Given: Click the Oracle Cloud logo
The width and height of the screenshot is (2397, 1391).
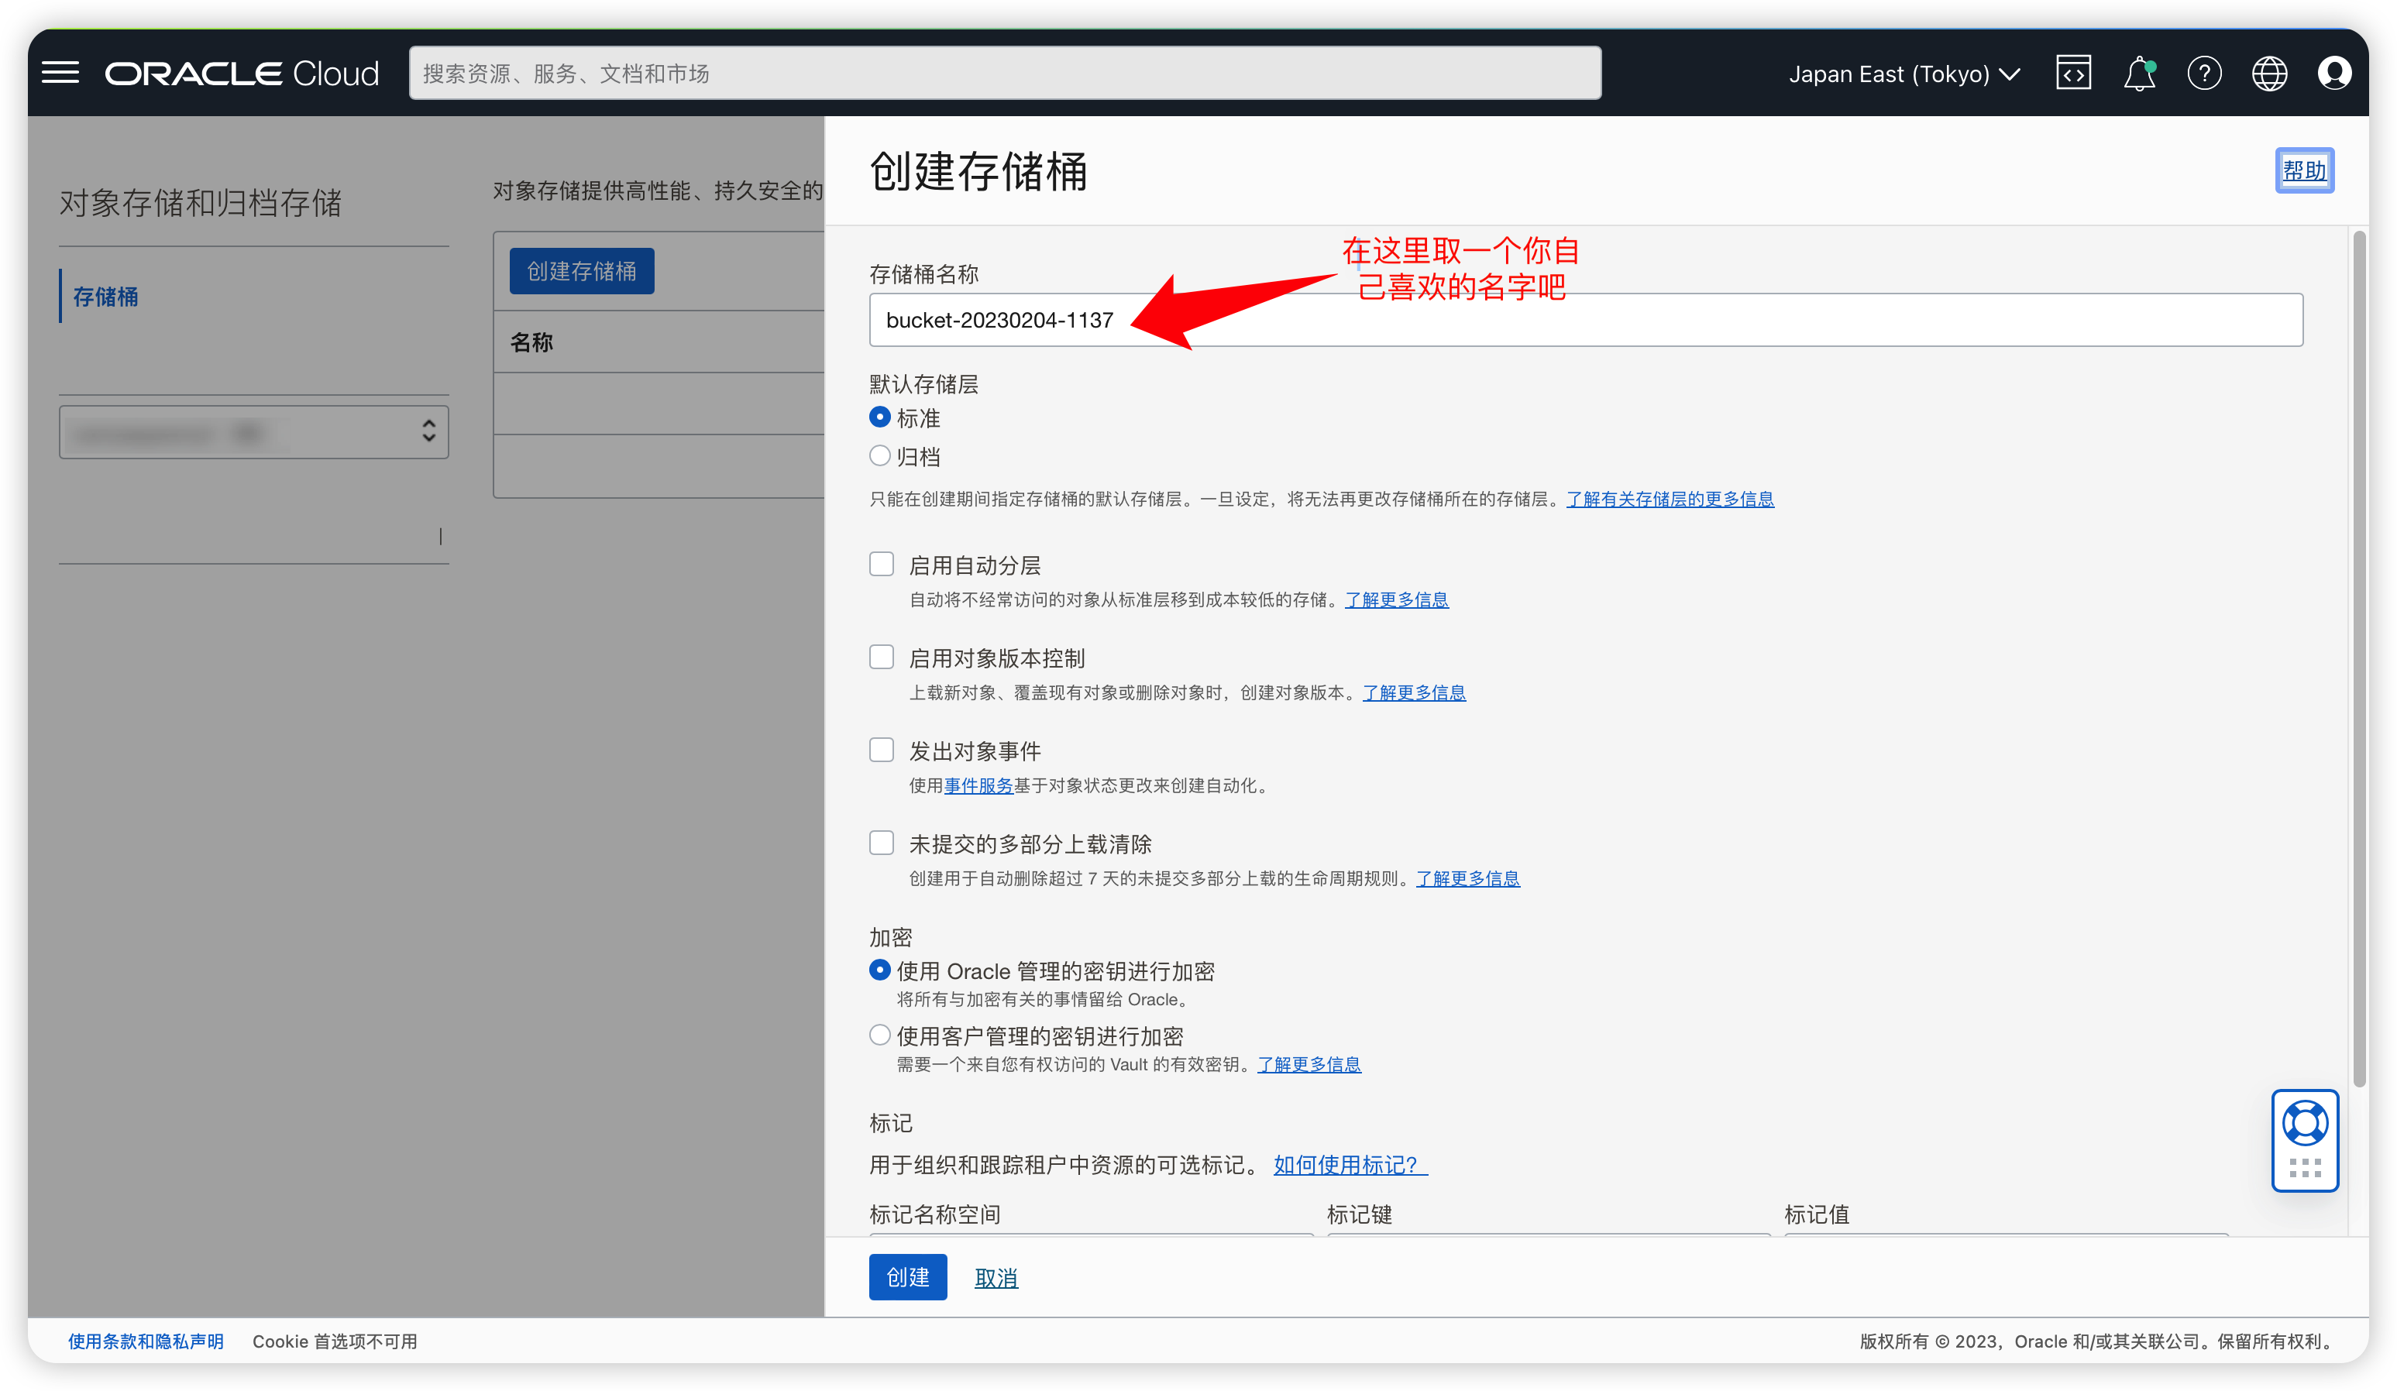Looking at the screenshot, I should (242, 72).
